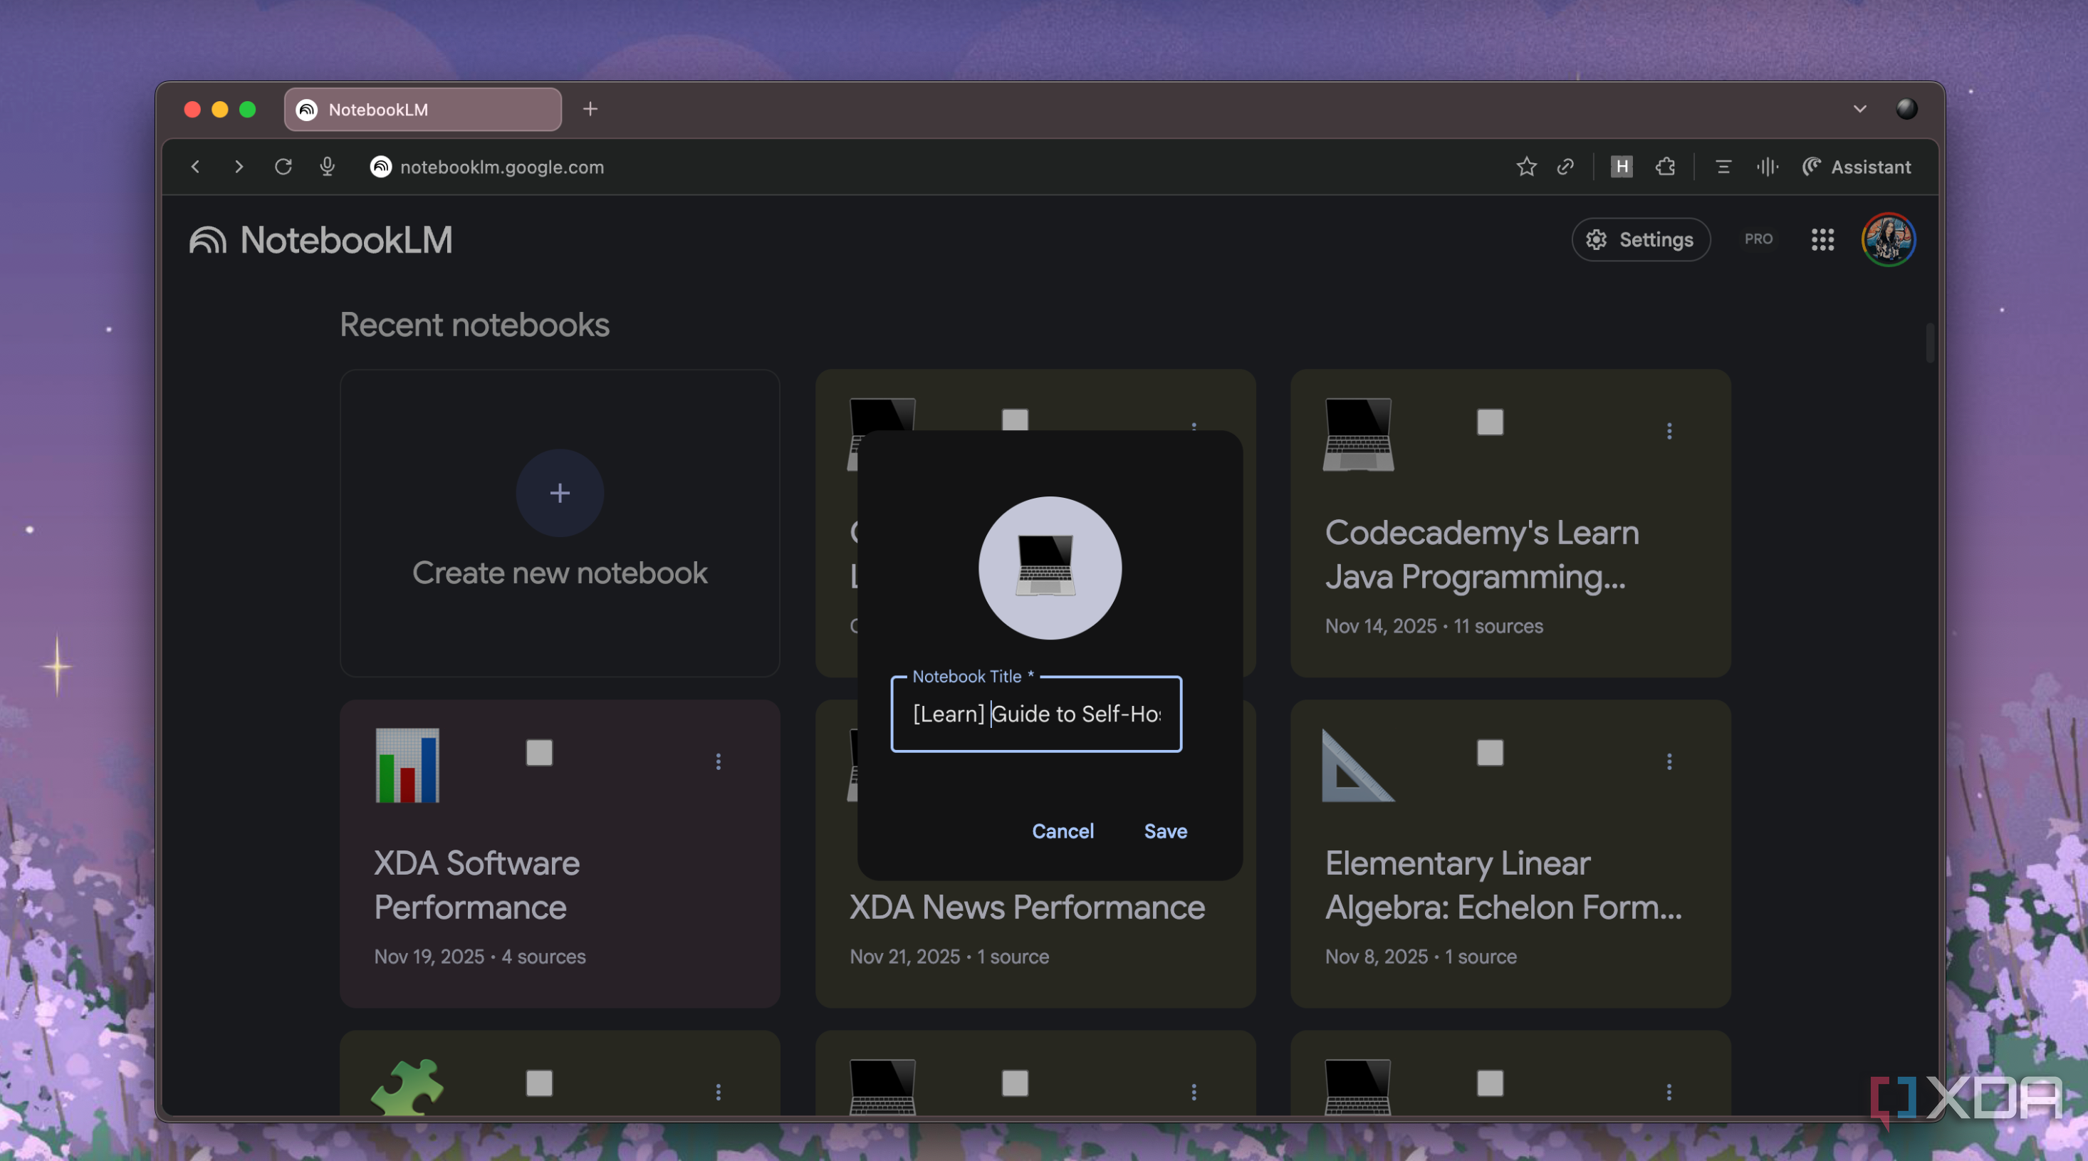This screenshot has height=1161, width=2088.
Task: Save the notebook title
Action: 1165,831
